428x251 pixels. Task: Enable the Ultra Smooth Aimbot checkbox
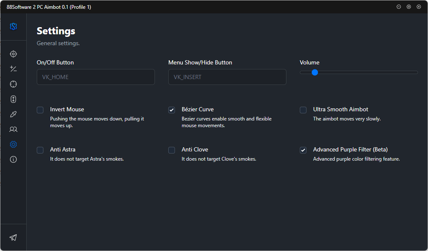pyautogui.click(x=303, y=110)
